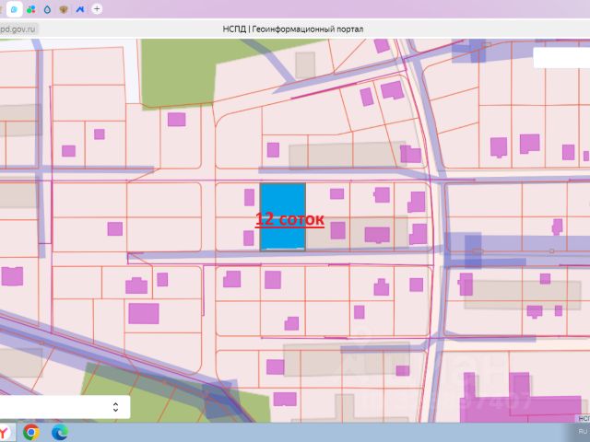This screenshot has height=442, width=590.
Task: Click the gov.ru address bar field
Action: [18, 29]
